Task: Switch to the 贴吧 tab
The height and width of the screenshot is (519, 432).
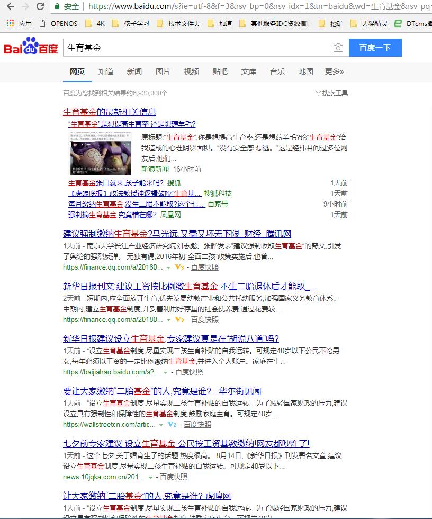Action: click(220, 71)
